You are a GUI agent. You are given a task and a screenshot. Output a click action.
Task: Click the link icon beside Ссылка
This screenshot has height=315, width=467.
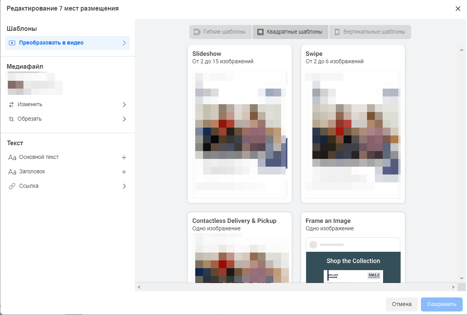pos(11,186)
